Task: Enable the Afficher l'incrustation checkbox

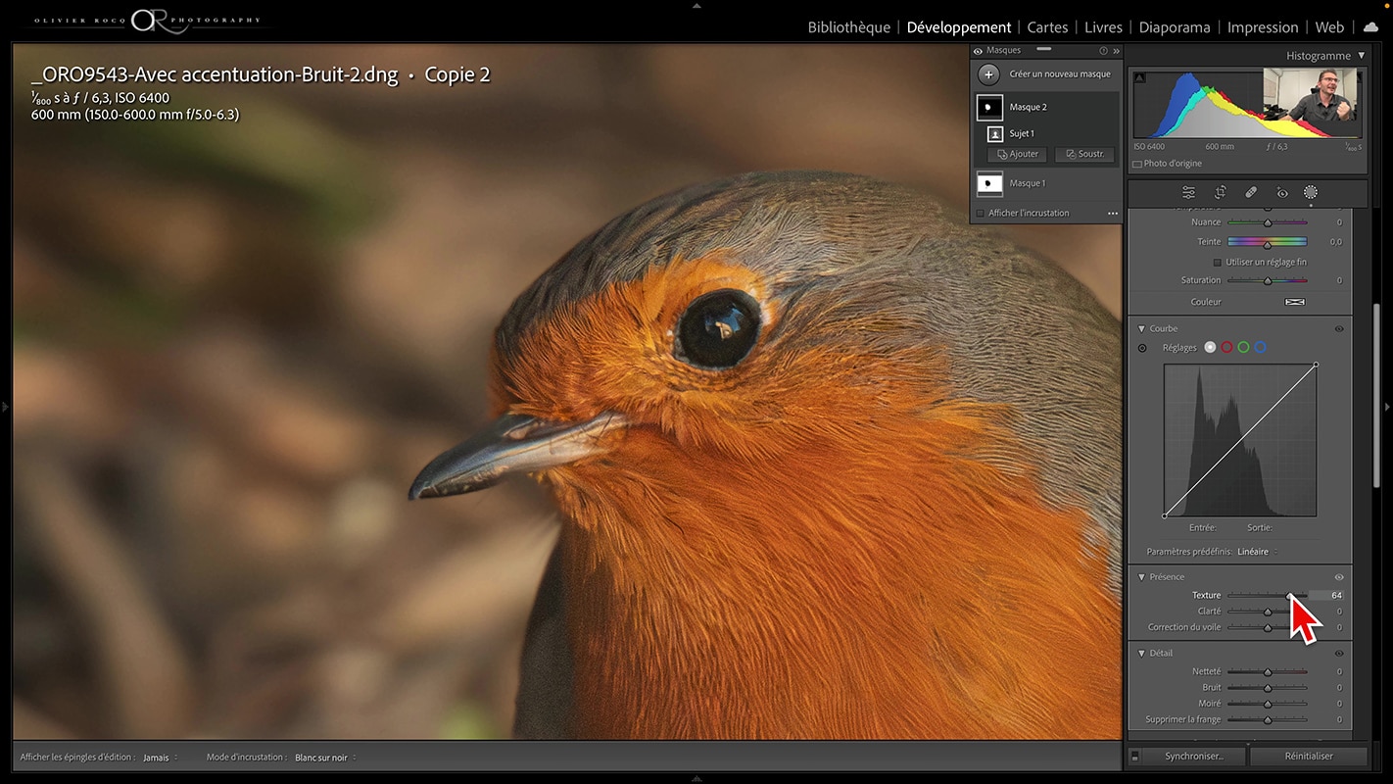Action: coord(981,213)
